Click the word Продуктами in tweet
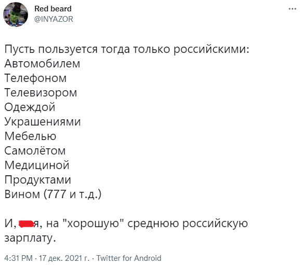The width and height of the screenshot is (300, 265). click(x=37, y=180)
